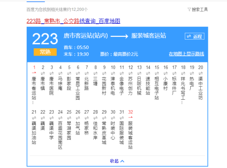227x168 pixels.
Task: Select stop 13 日阪机械
Action: tap(139, 86)
